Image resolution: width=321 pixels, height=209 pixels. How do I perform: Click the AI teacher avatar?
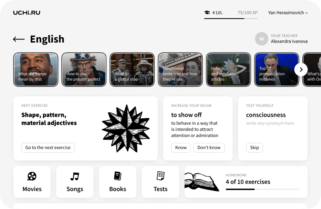tap(261, 39)
